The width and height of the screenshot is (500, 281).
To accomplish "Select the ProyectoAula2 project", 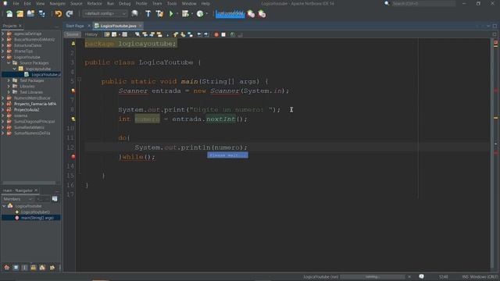I will [27, 109].
